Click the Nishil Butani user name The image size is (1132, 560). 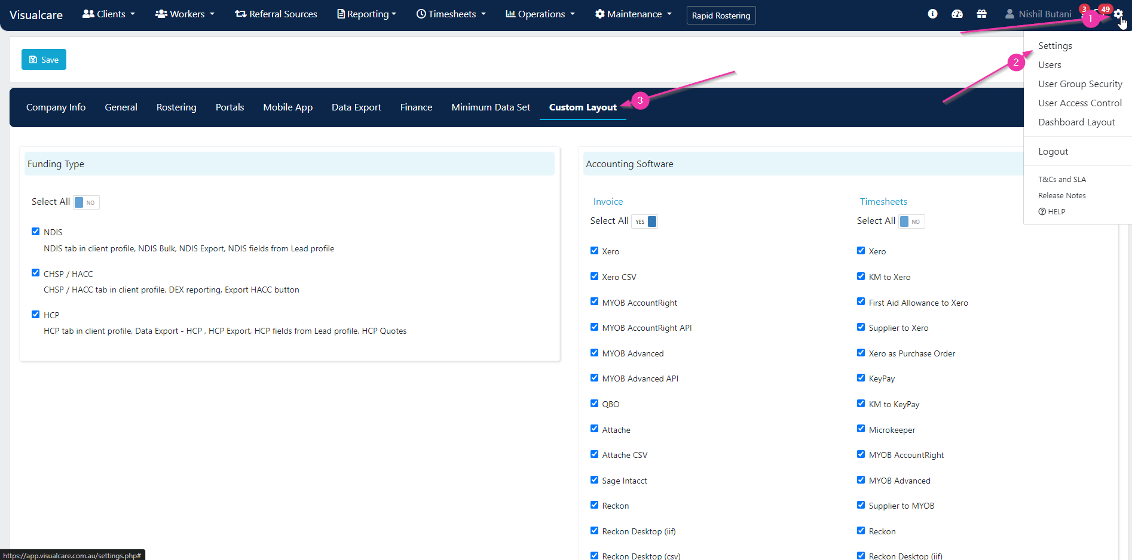pos(1045,14)
